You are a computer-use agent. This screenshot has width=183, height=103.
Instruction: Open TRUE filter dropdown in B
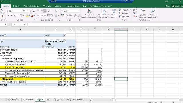[65, 35]
